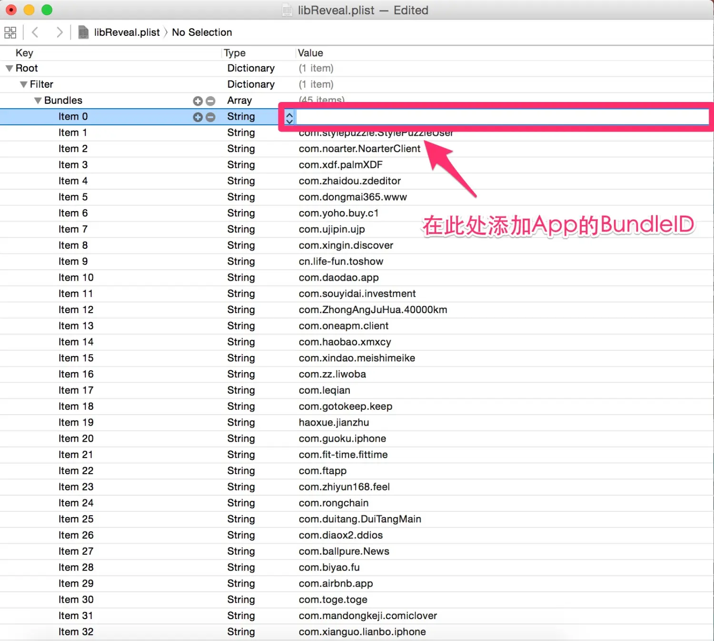This screenshot has width=714, height=641.
Task: Click No Selection in the path bar
Action: tap(202, 32)
